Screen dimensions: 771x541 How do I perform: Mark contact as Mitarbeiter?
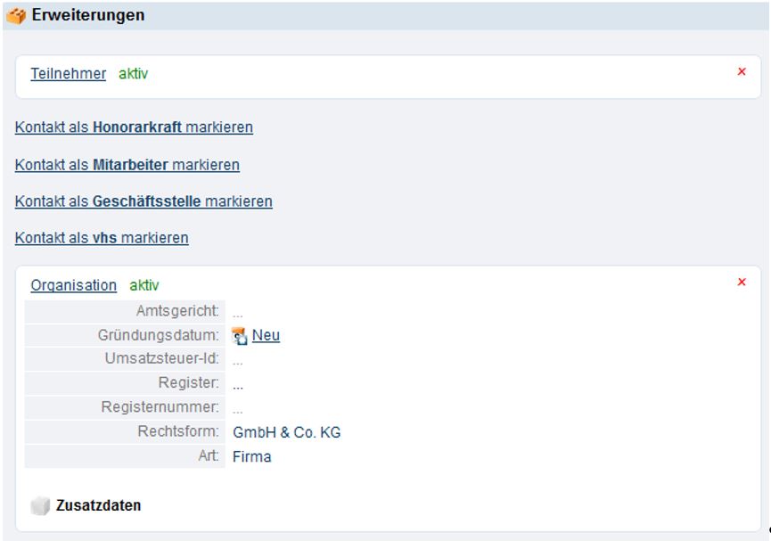pyautogui.click(x=127, y=165)
